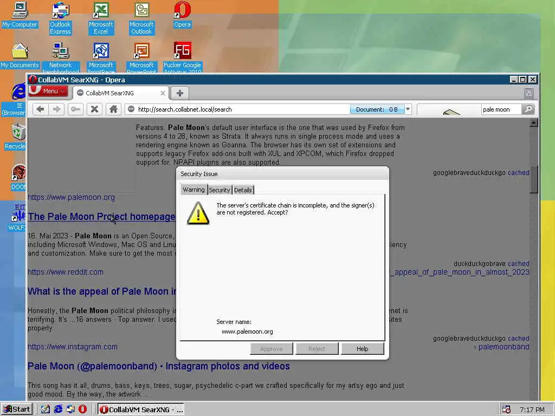Click the Document 0 B progress indicator
The width and height of the screenshot is (555, 416).
click(377, 109)
